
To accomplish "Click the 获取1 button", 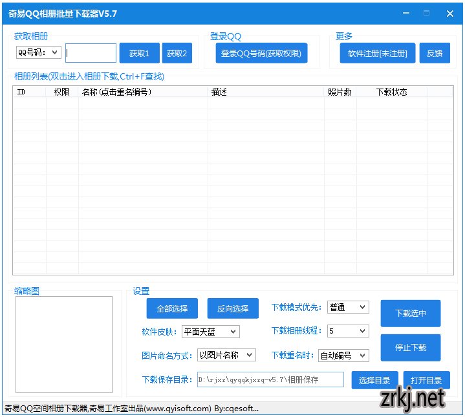I will click(x=140, y=53).
